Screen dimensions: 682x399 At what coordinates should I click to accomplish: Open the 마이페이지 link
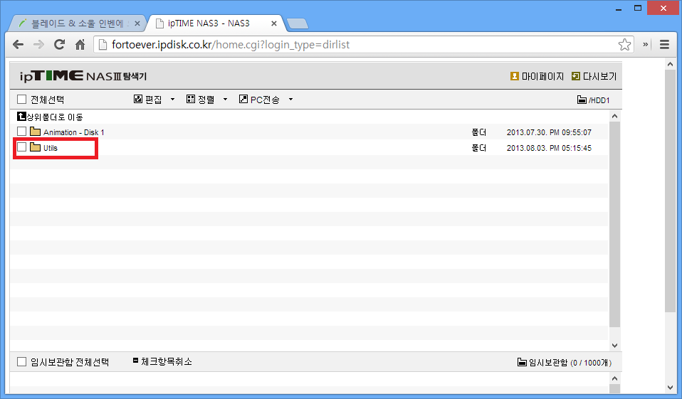537,76
